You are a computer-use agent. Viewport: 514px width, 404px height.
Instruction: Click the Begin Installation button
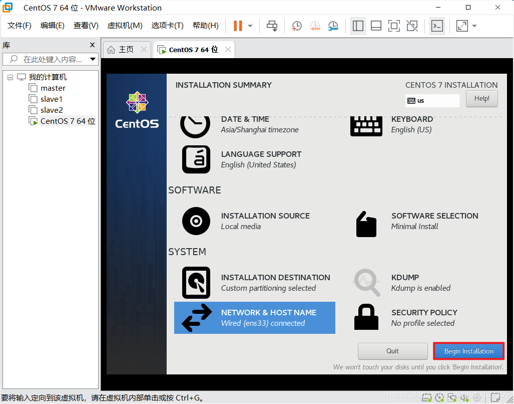tap(468, 351)
